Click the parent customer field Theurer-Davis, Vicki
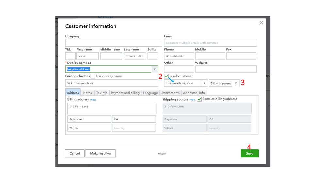The width and height of the screenshot is (326, 183). pos(183,83)
